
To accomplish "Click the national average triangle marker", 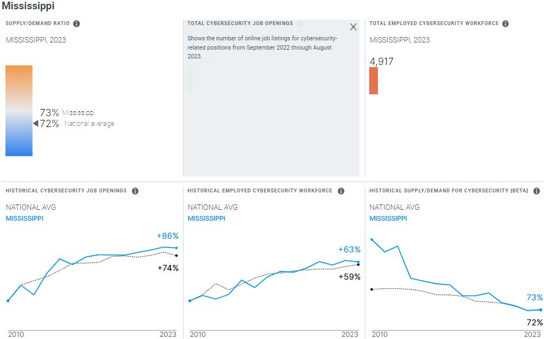I will point(36,124).
